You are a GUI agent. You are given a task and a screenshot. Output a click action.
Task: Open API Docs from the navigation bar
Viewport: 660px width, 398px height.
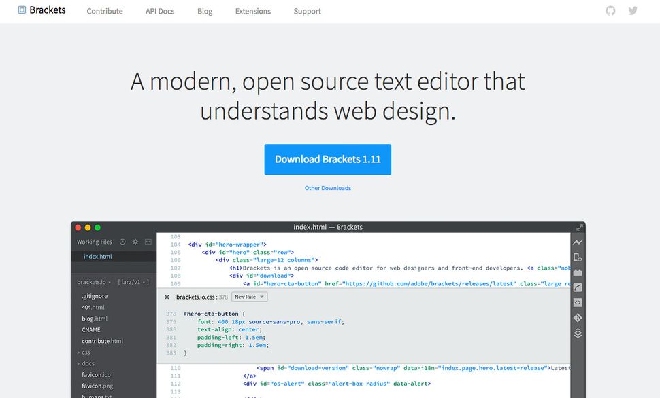(159, 11)
